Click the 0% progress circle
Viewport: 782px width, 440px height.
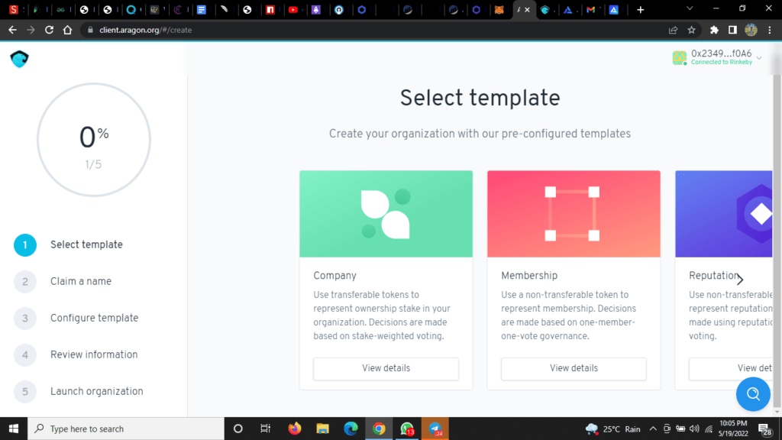[94, 140]
